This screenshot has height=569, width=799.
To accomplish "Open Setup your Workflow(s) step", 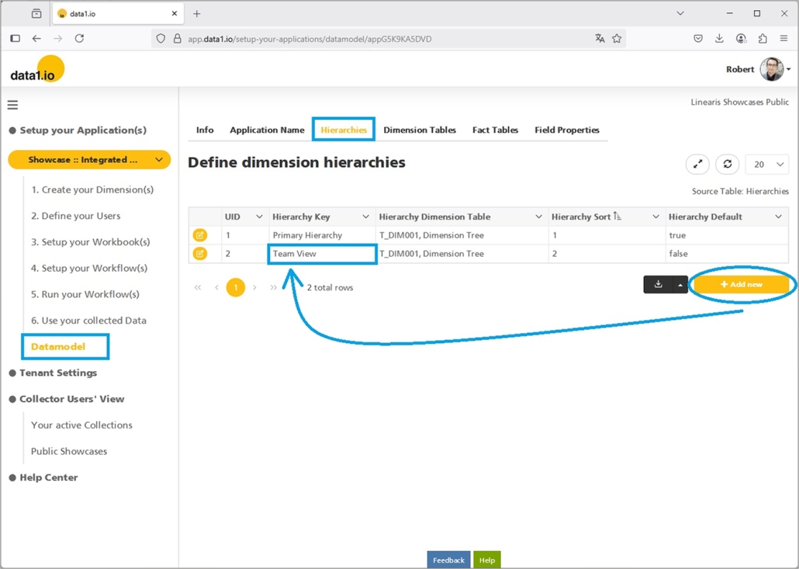I will coord(89,268).
